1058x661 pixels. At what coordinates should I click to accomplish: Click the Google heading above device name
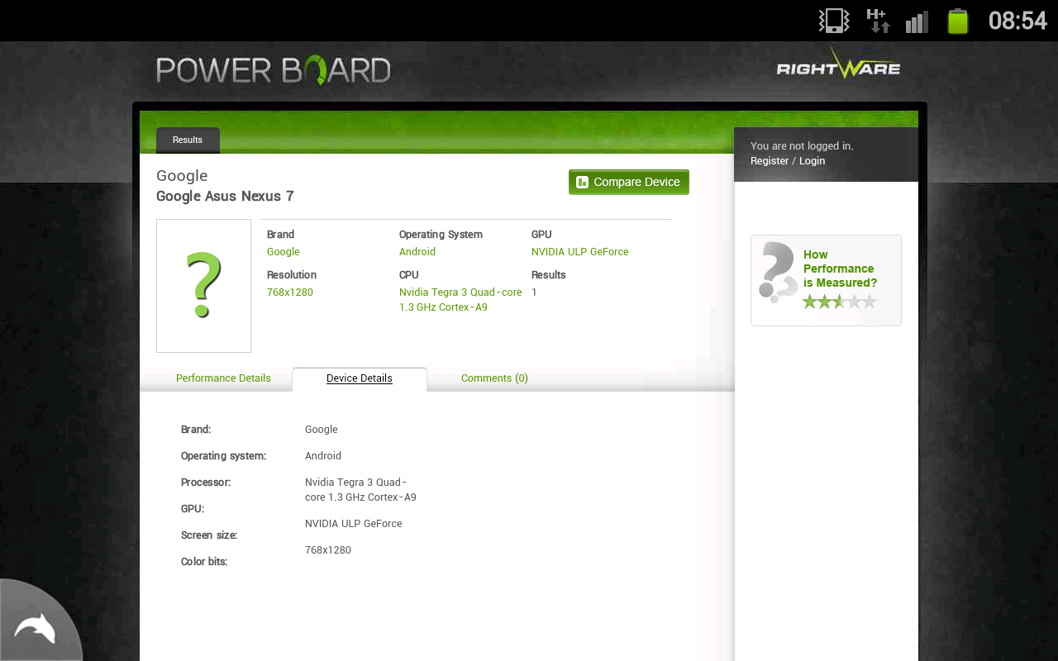coord(182,176)
